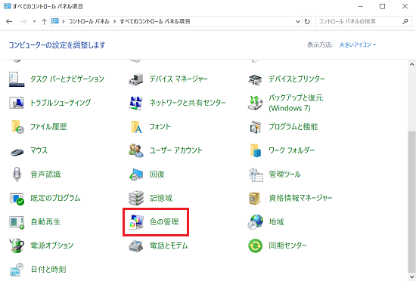
Task: Click the scrollbar up arrow
Action: click(411, 64)
